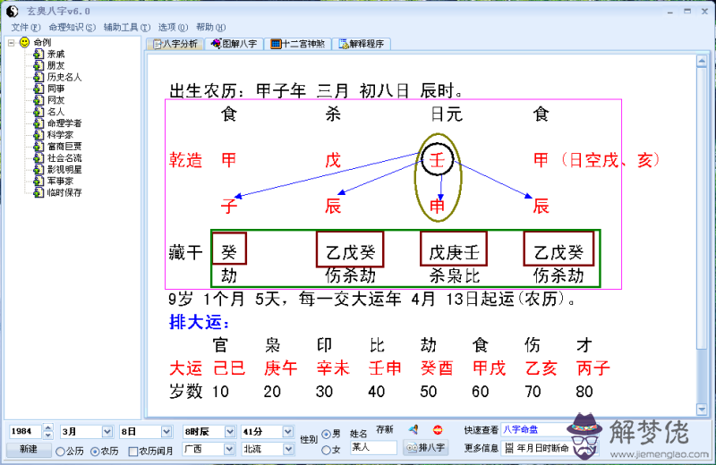Screen dimensions: 716x465
Task: Click the 新建 button
Action: [29, 449]
